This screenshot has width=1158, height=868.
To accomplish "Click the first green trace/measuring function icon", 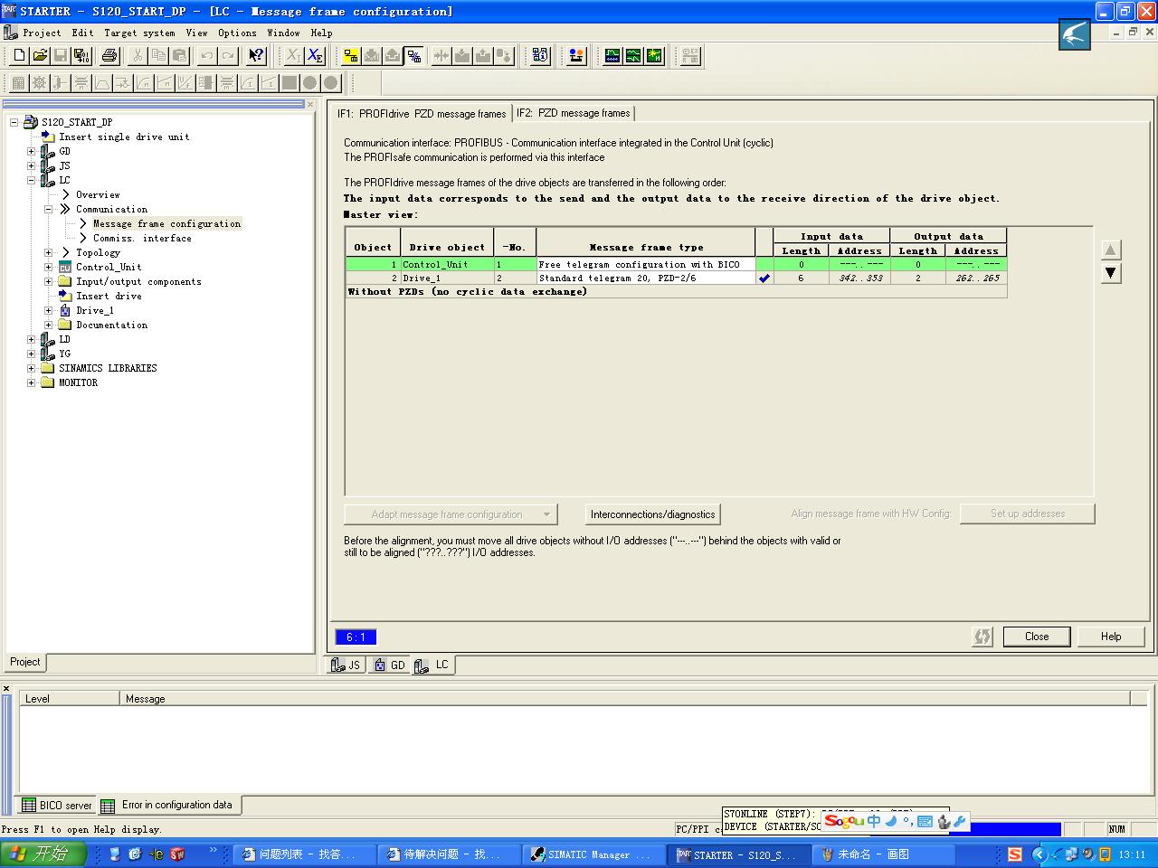I will click(612, 56).
